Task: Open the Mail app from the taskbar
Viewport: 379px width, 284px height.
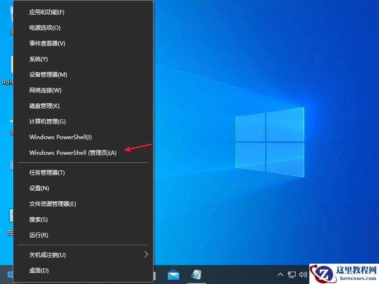Action: point(173,275)
